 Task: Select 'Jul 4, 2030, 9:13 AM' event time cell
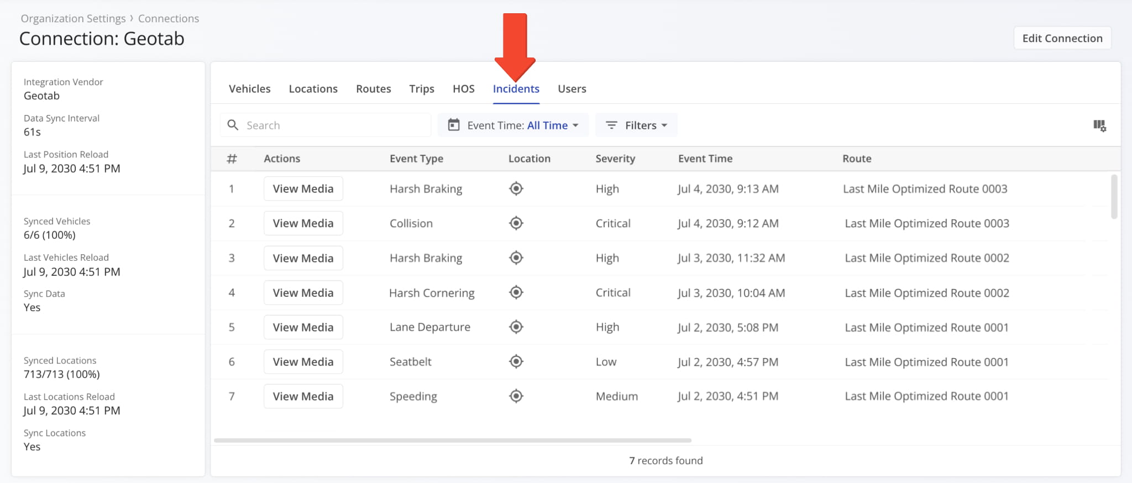728,189
